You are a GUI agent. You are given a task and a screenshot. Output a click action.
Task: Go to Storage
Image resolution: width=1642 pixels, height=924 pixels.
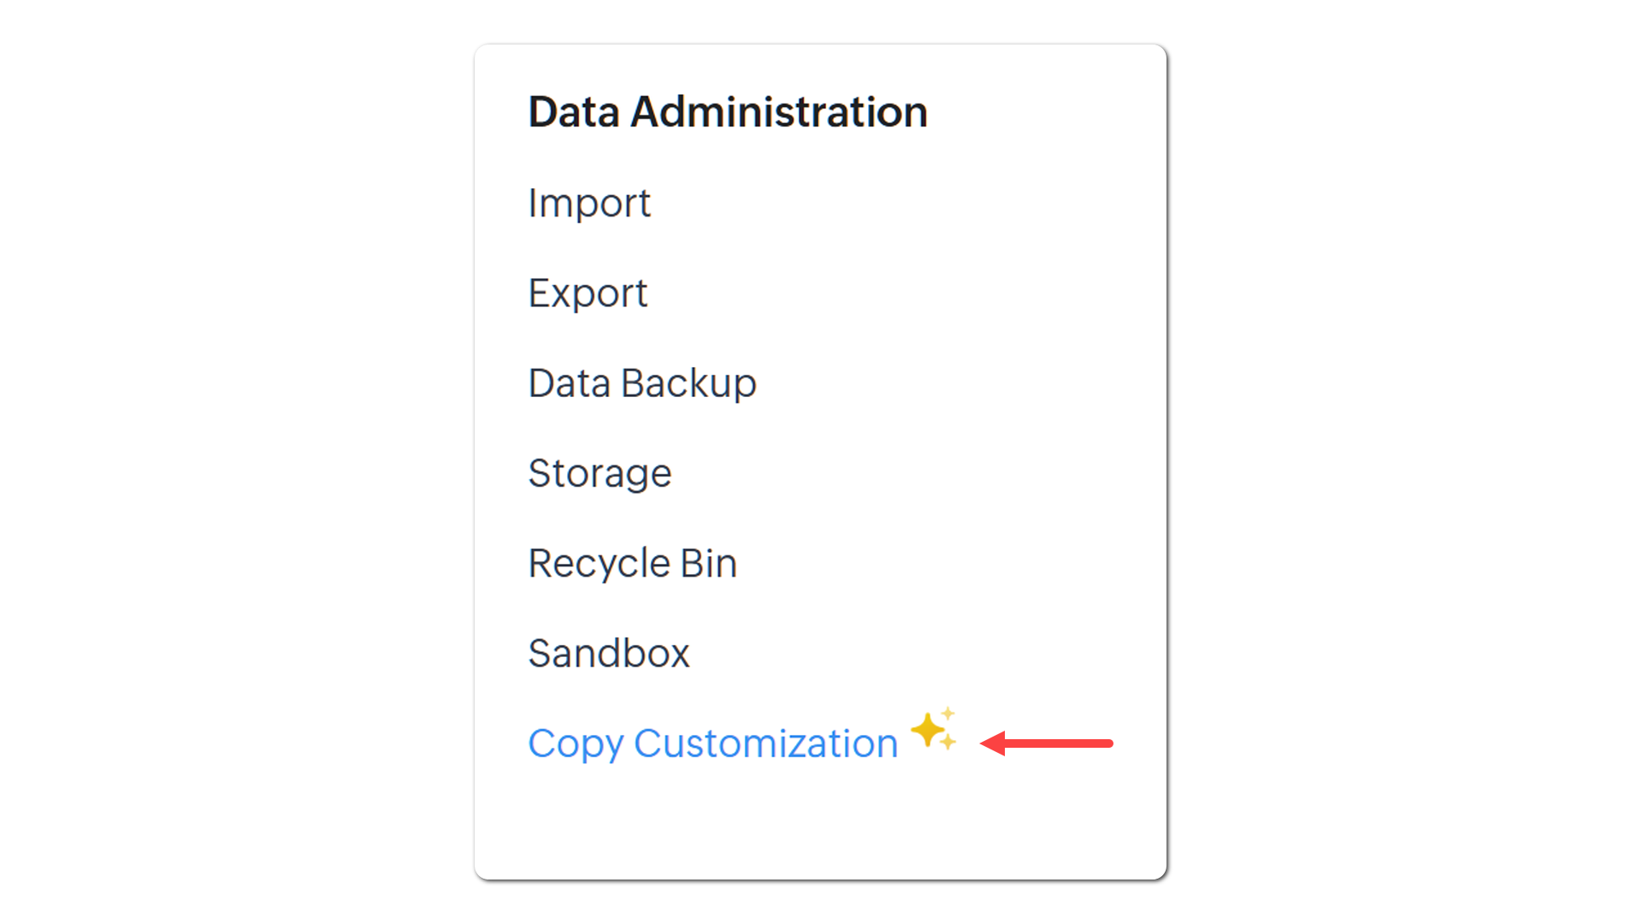pyautogui.click(x=600, y=474)
